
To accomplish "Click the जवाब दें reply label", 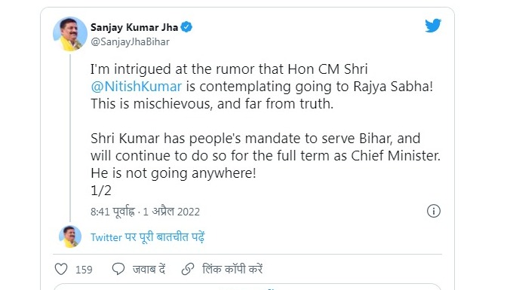I will tap(149, 269).
